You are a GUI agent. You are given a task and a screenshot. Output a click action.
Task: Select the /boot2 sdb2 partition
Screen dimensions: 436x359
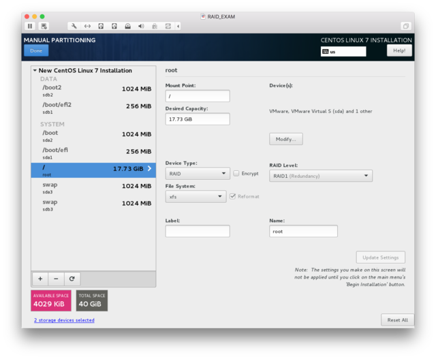93,91
